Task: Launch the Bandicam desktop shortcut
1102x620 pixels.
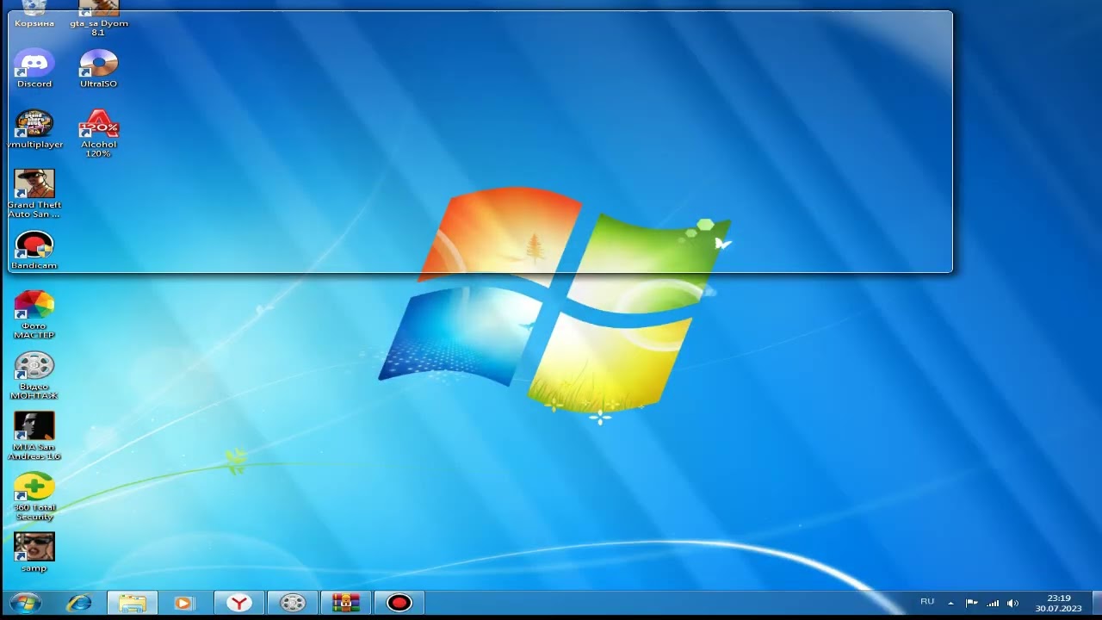Action: 34,251
